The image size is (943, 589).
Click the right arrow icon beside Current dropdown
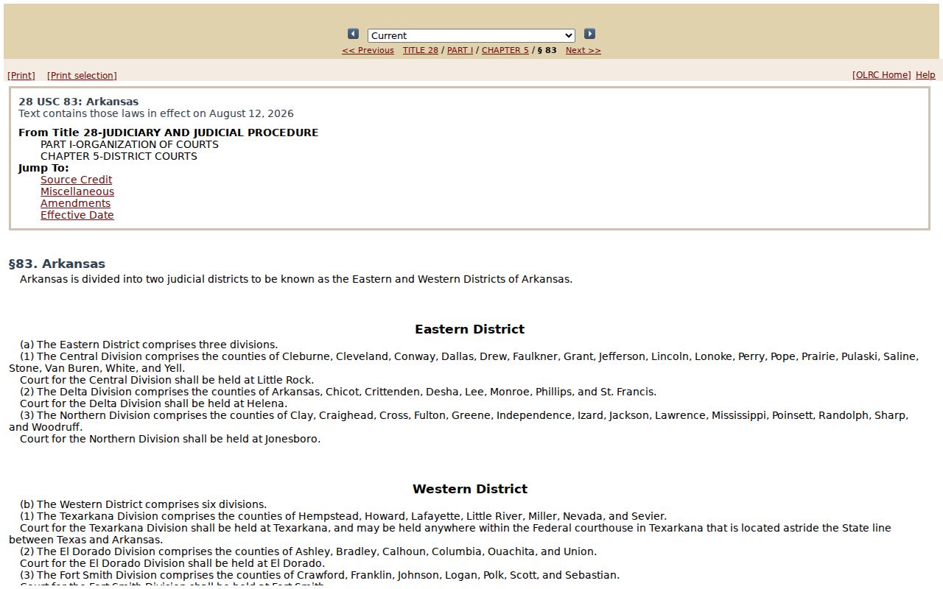coord(589,34)
